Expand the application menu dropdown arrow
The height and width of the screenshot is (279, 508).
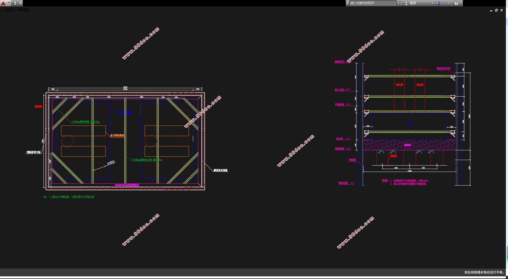click(9, 3)
